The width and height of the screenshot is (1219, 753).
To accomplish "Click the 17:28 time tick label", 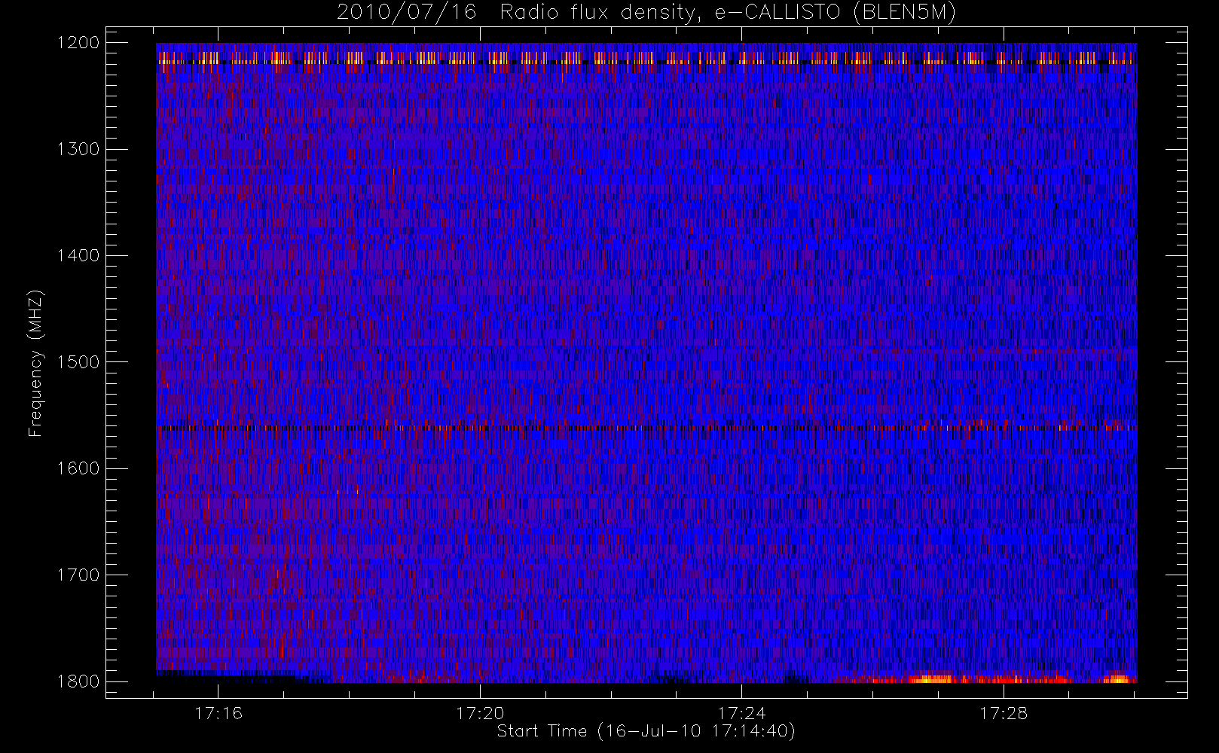I will (1004, 713).
